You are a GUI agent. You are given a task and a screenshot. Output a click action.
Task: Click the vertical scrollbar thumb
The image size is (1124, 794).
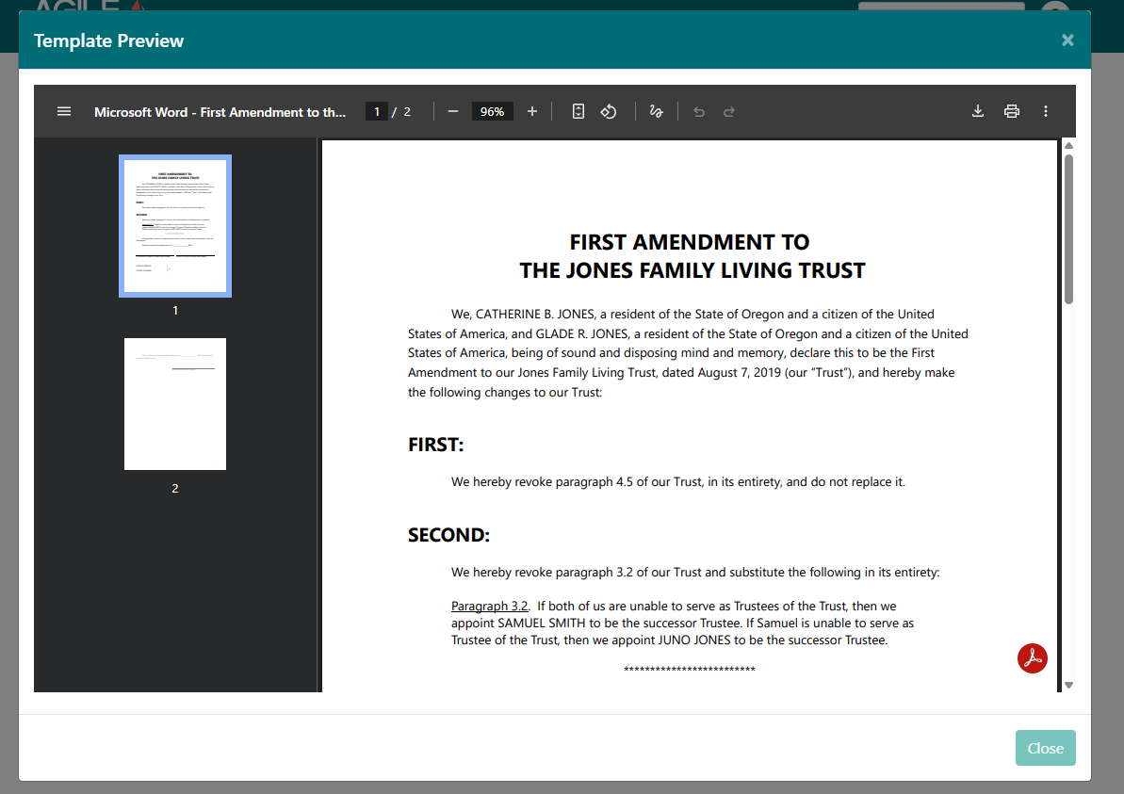pos(1068,229)
